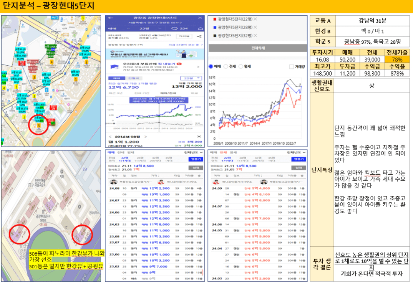Select 28평 114세대 in the sale list
This screenshot has width=413, height=284.
click(140, 159)
